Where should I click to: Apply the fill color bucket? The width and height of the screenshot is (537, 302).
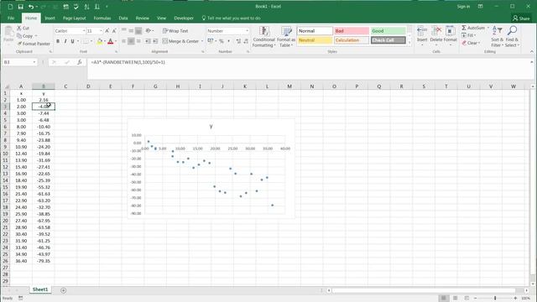click(x=100, y=41)
